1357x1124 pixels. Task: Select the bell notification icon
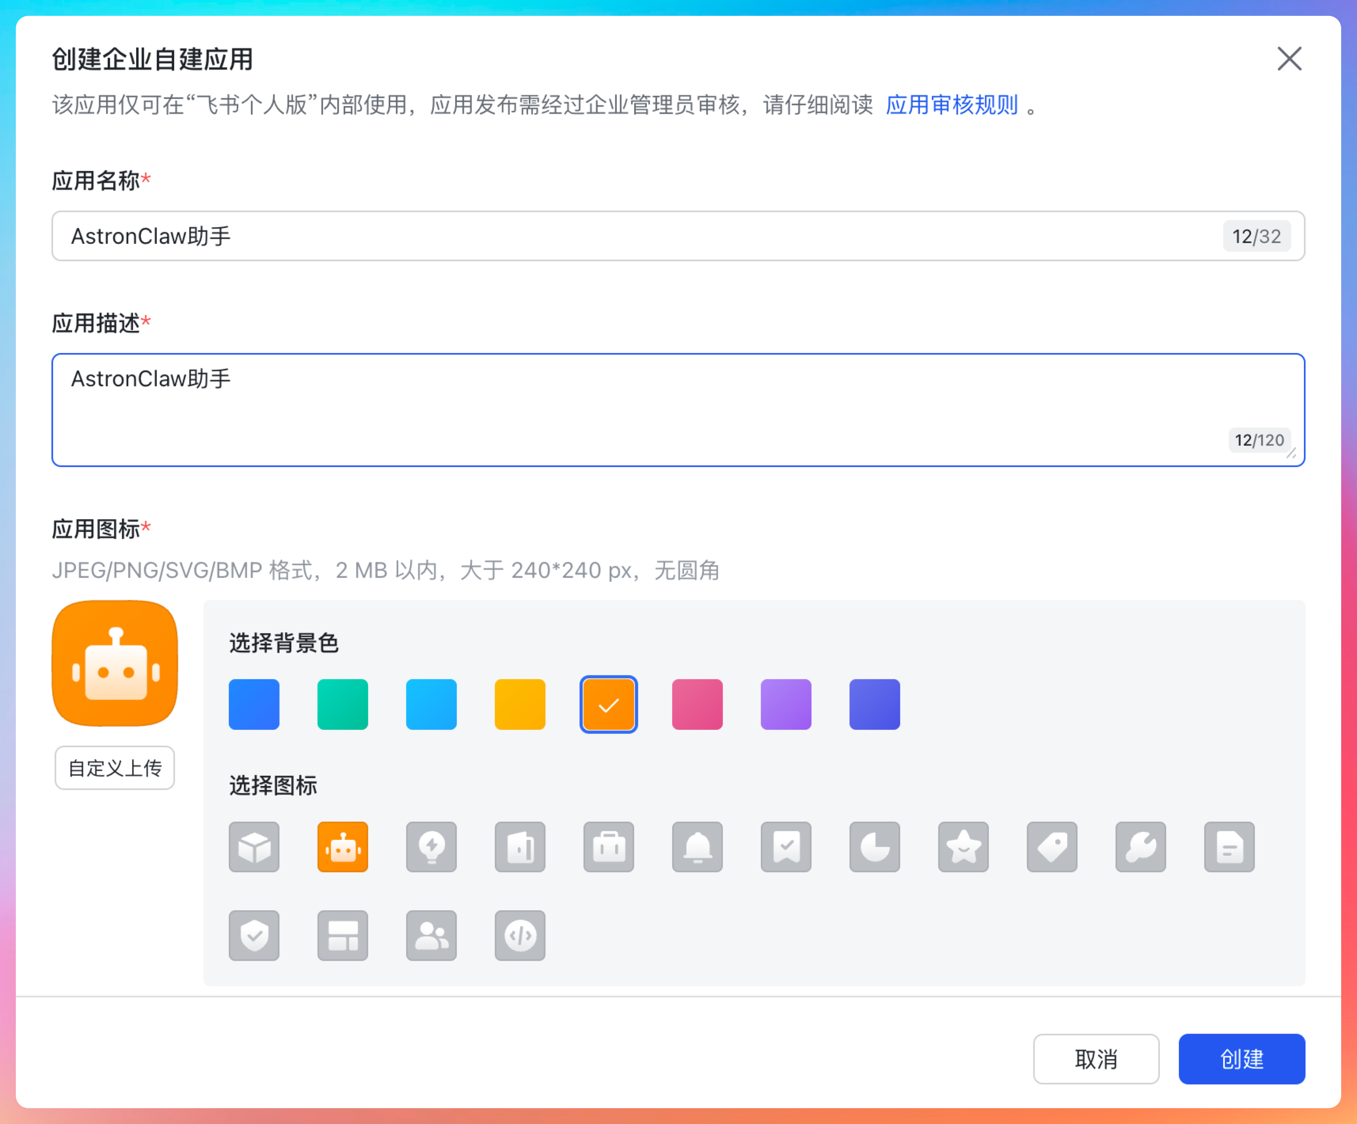[x=697, y=847]
